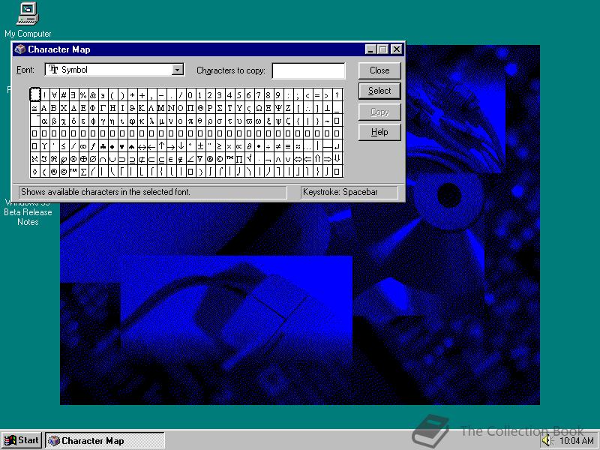Image resolution: width=600 pixels, height=450 pixels.
Task: Click the 10:04 AM clock
Action: 576,441
